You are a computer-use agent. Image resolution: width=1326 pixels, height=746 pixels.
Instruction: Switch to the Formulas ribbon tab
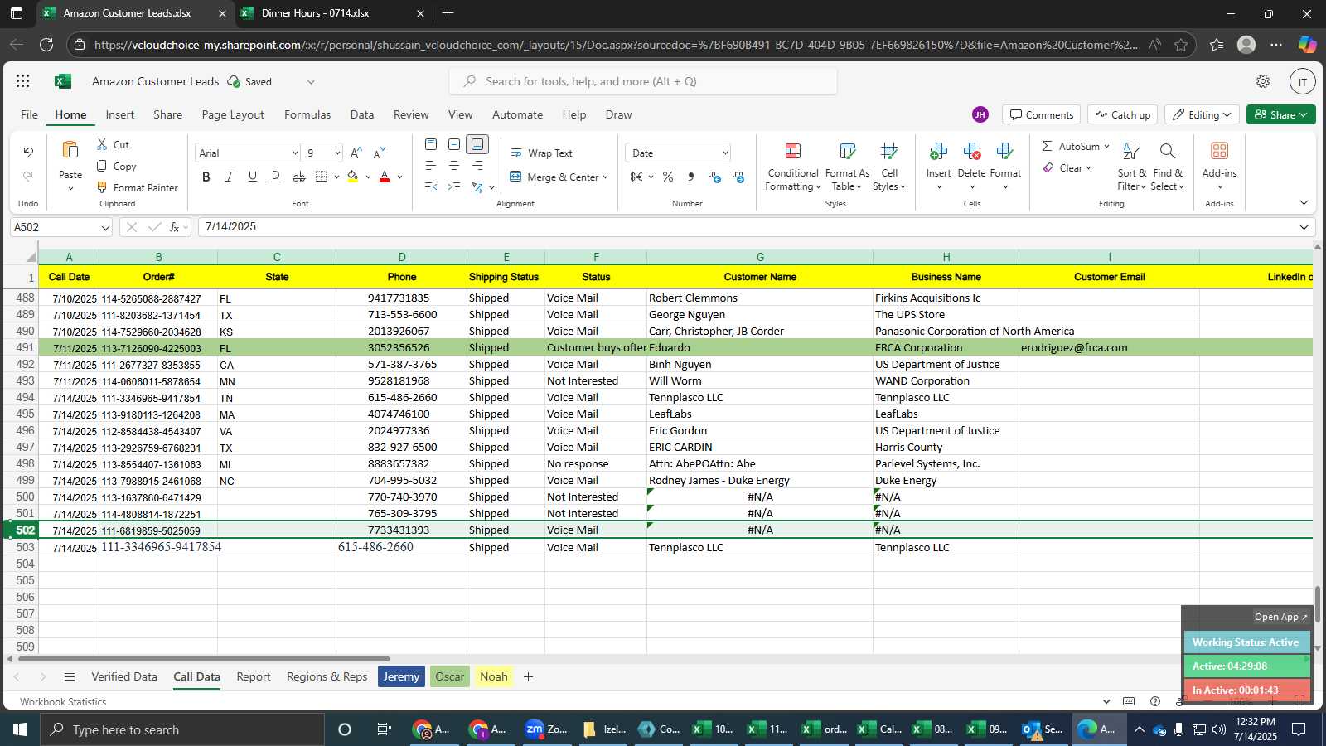click(307, 114)
